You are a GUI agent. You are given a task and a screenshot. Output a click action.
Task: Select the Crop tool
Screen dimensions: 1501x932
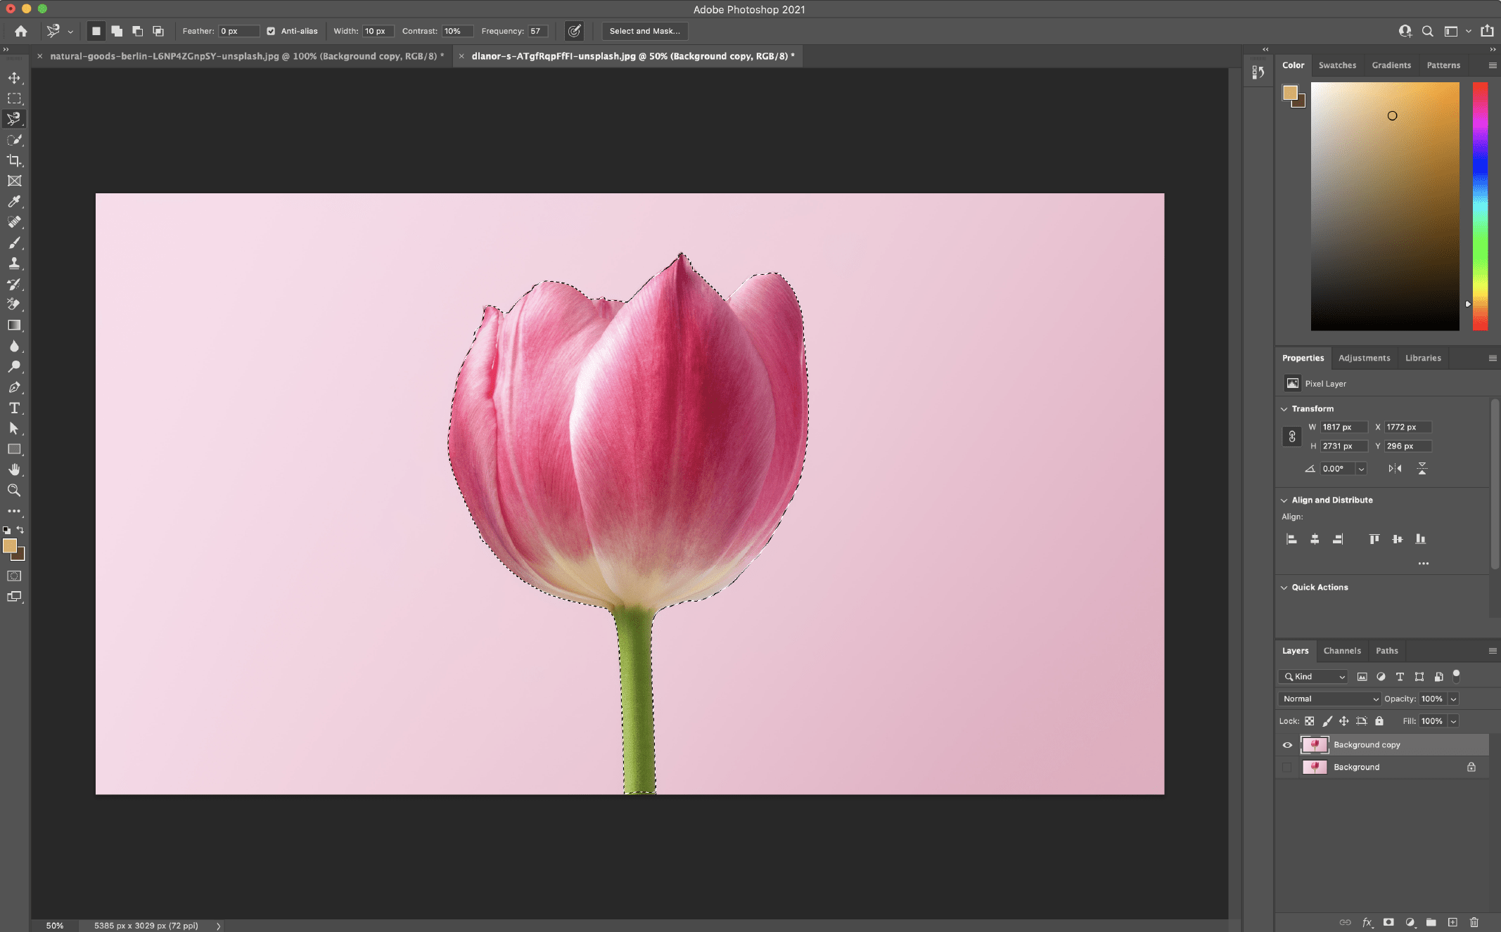pyautogui.click(x=14, y=160)
